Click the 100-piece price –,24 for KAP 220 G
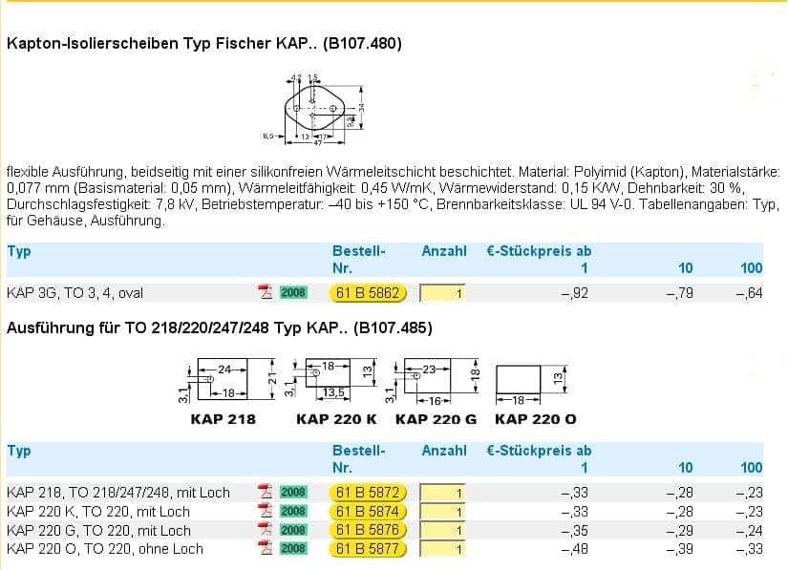The image size is (788, 570). pos(749,531)
